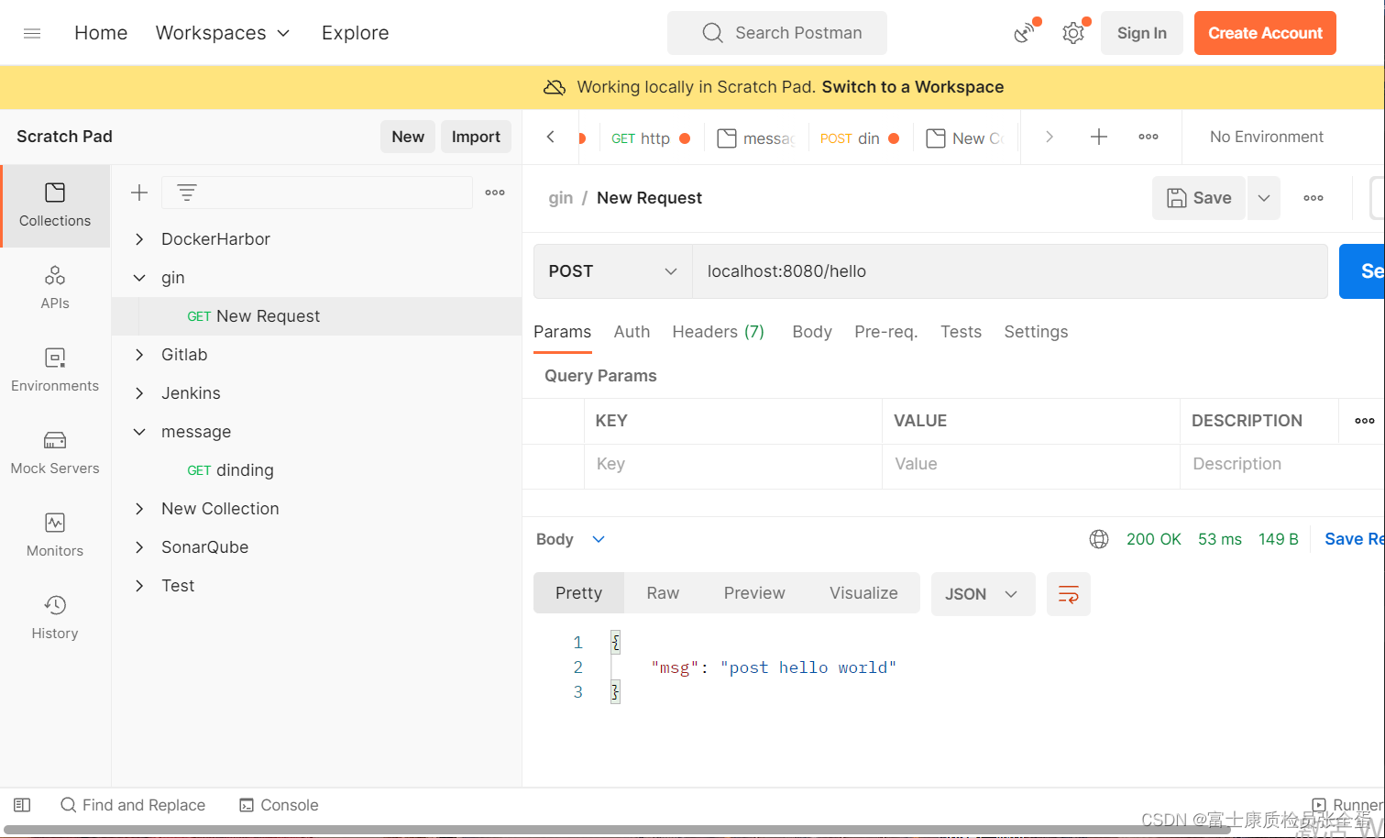Open the response Body dropdown
The width and height of the screenshot is (1385, 838).
click(x=571, y=539)
